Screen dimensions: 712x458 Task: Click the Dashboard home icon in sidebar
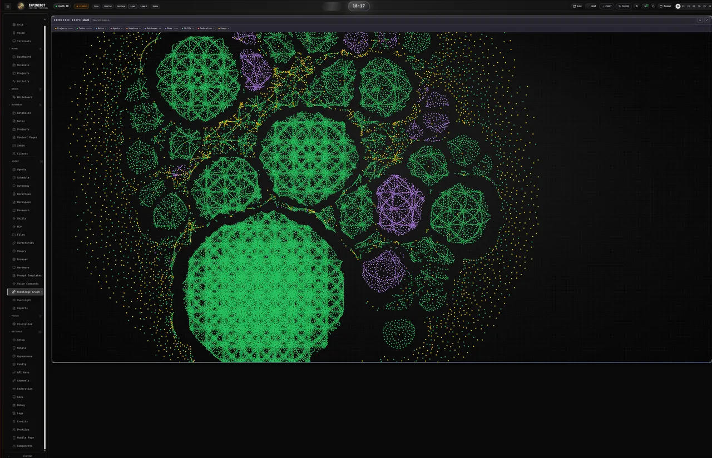tap(13, 57)
